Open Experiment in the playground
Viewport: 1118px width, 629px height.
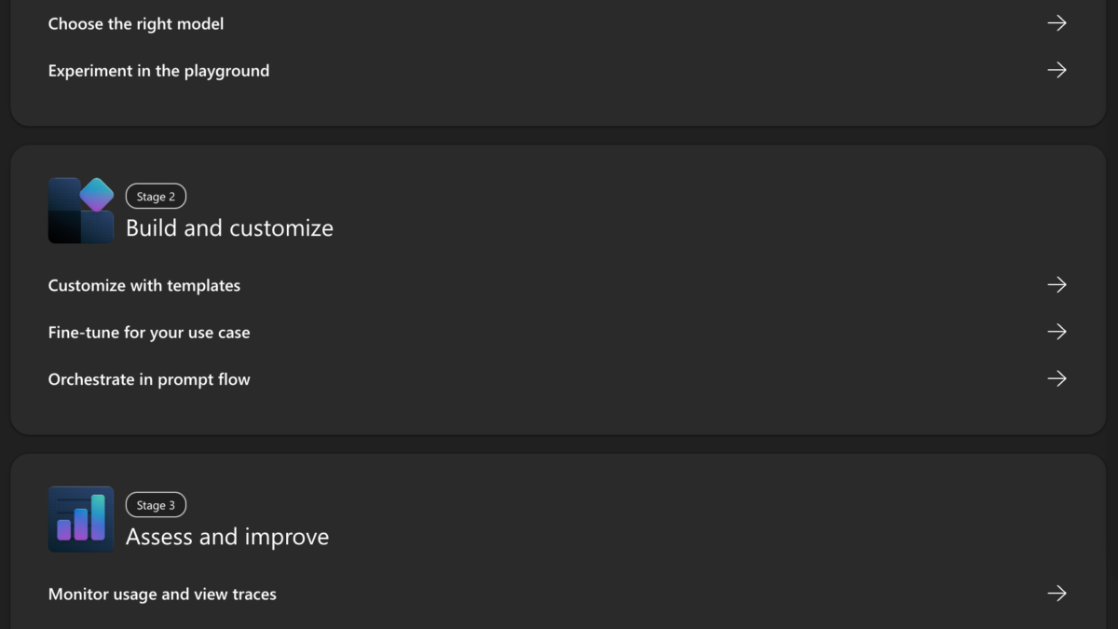pyautogui.click(x=158, y=71)
